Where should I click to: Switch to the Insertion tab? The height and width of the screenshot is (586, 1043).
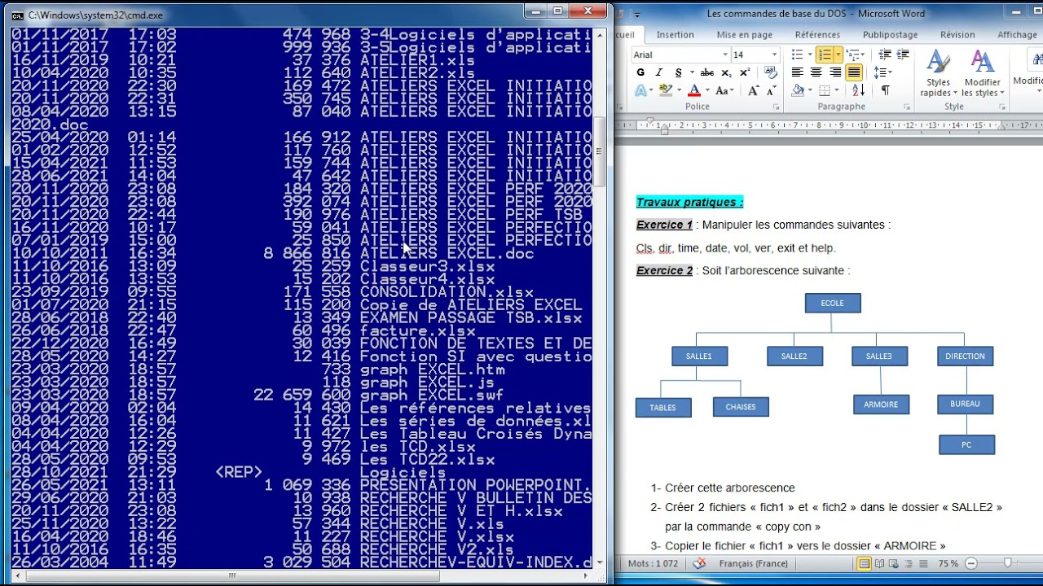click(676, 35)
